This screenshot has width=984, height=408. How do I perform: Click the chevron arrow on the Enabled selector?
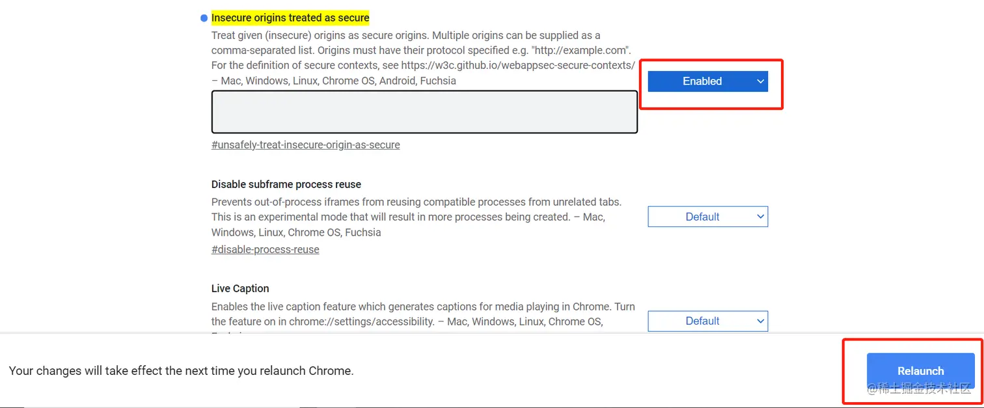click(x=760, y=81)
